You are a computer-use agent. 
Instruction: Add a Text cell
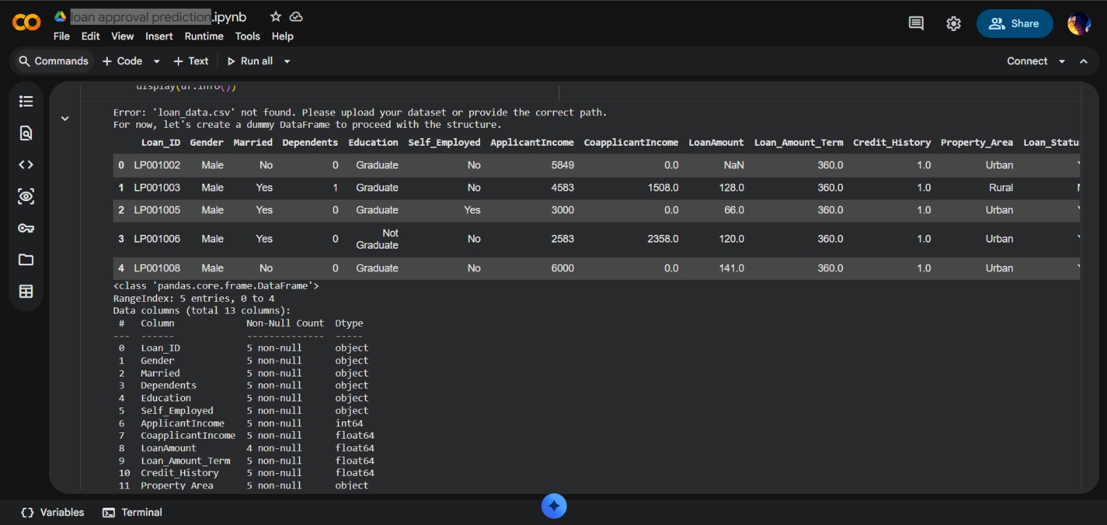(x=191, y=61)
